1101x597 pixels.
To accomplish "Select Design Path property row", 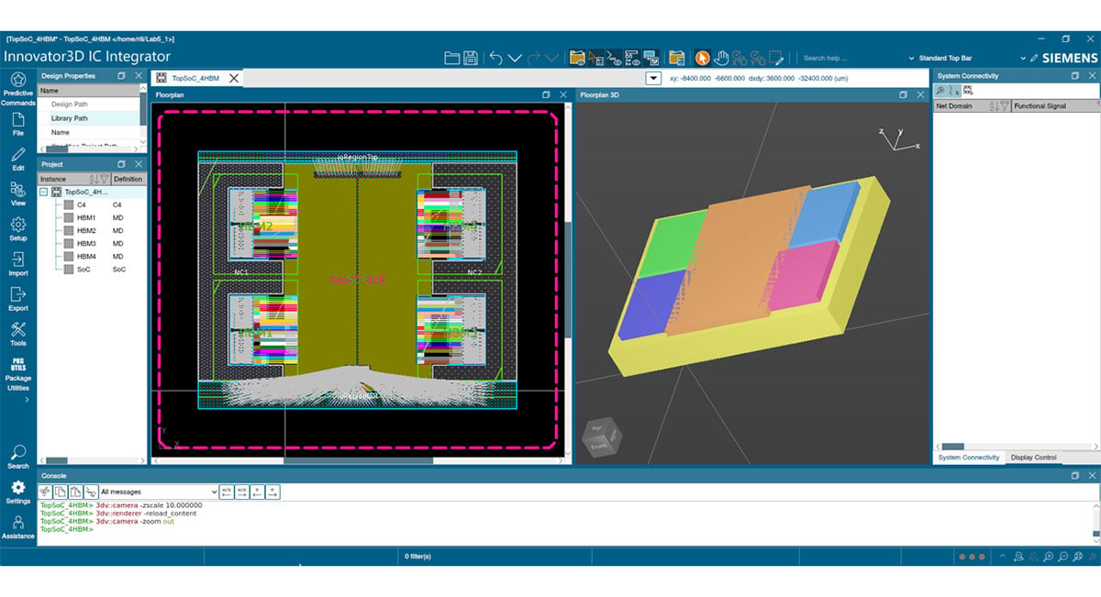I will pos(89,105).
